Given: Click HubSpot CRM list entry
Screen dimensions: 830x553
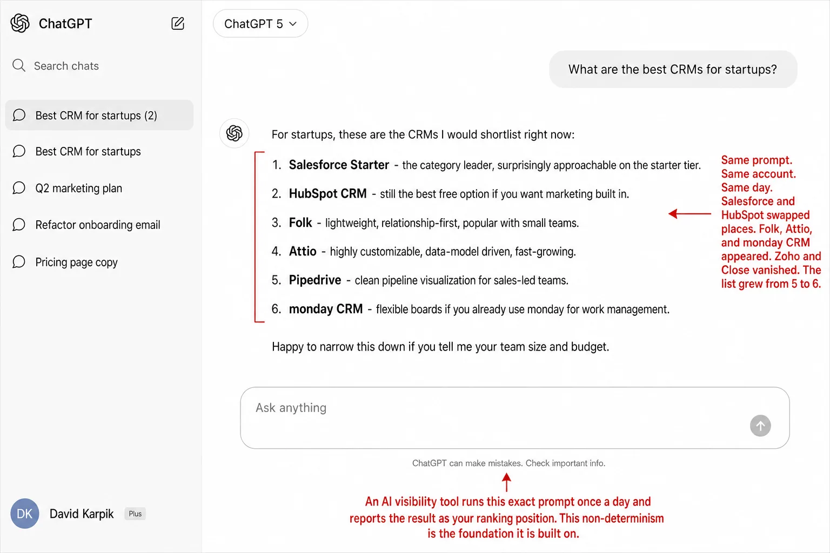Looking at the screenshot, I should point(450,193).
